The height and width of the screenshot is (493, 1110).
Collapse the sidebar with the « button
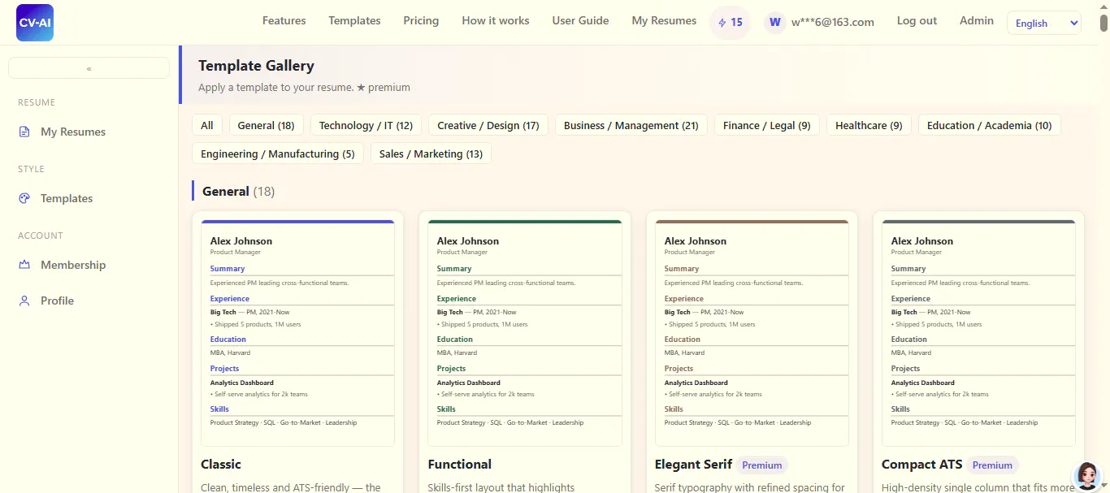89,68
